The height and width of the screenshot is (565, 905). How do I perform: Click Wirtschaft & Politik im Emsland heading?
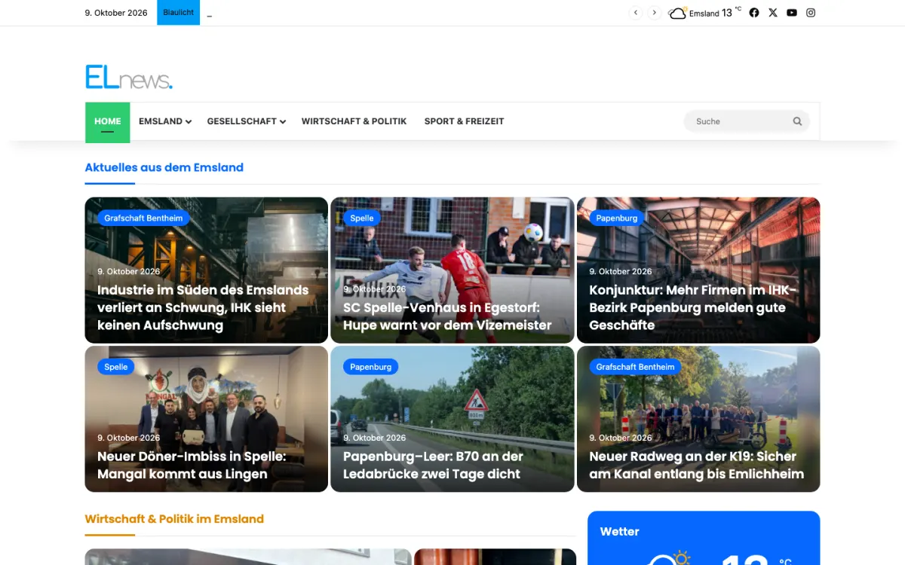tap(174, 519)
